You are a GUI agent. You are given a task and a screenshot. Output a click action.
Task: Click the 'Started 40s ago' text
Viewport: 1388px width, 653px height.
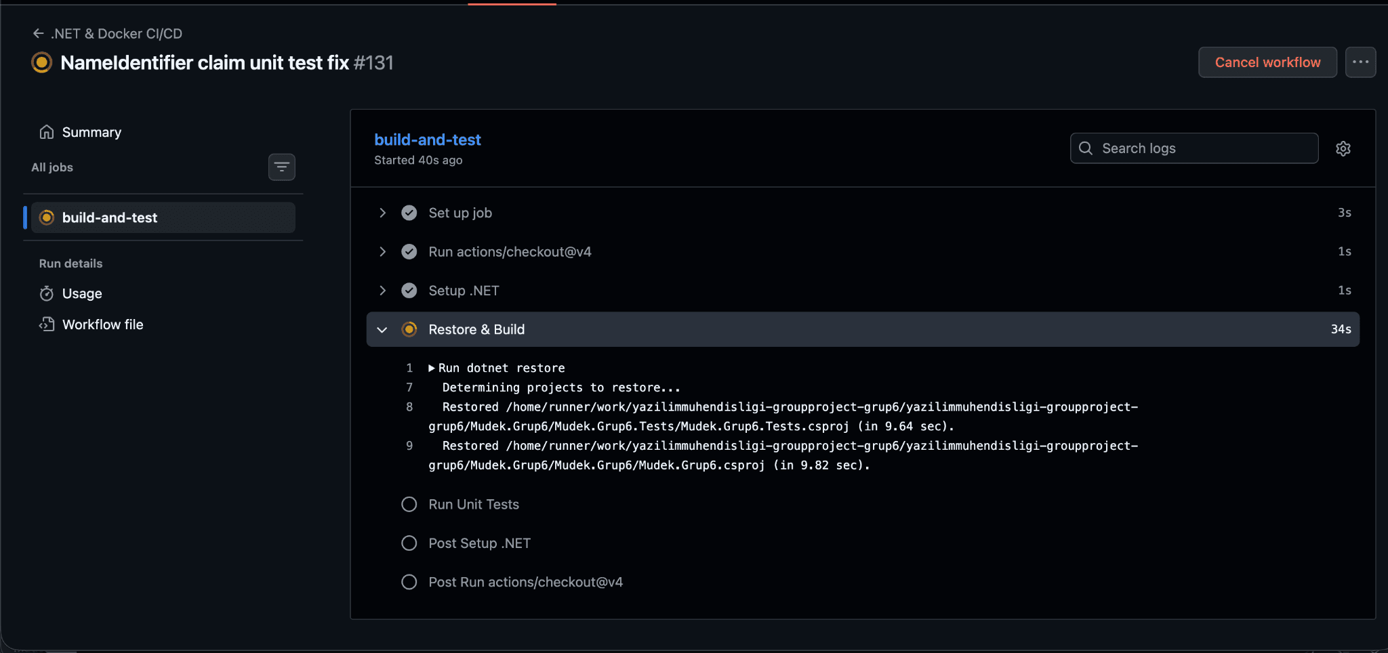tap(418, 160)
